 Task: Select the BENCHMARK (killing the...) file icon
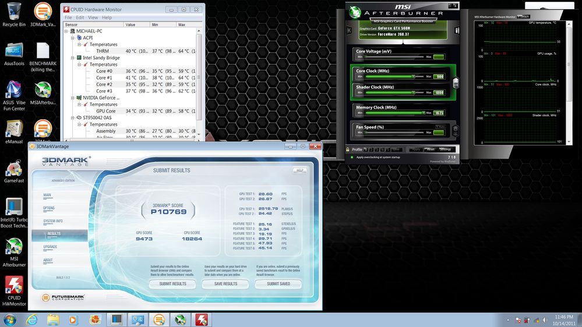[x=43, y=57]
